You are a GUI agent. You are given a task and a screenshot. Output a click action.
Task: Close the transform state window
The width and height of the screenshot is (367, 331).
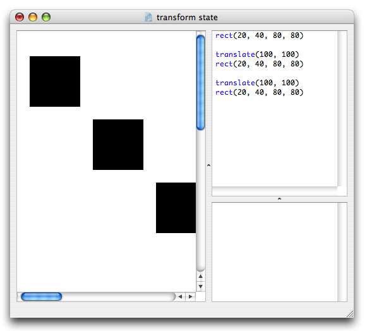click(x=20, y=17)
